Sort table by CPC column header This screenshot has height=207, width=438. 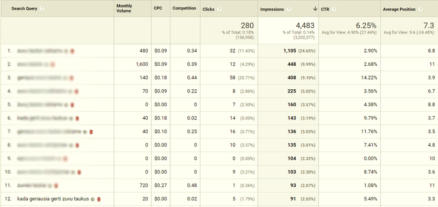(158, 8)
